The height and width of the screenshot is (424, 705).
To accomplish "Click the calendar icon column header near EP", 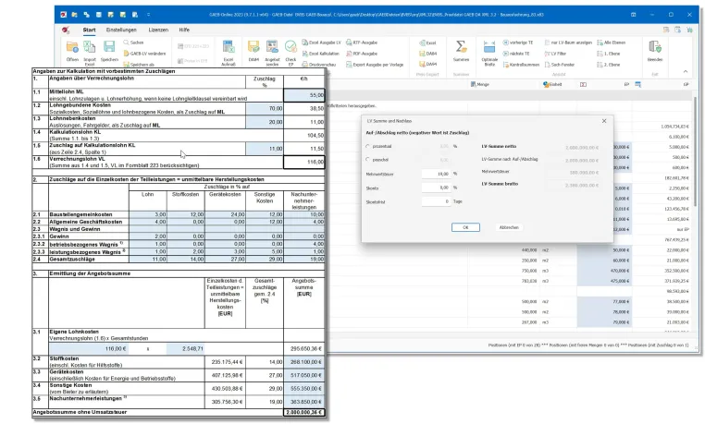I will (637, 84).
